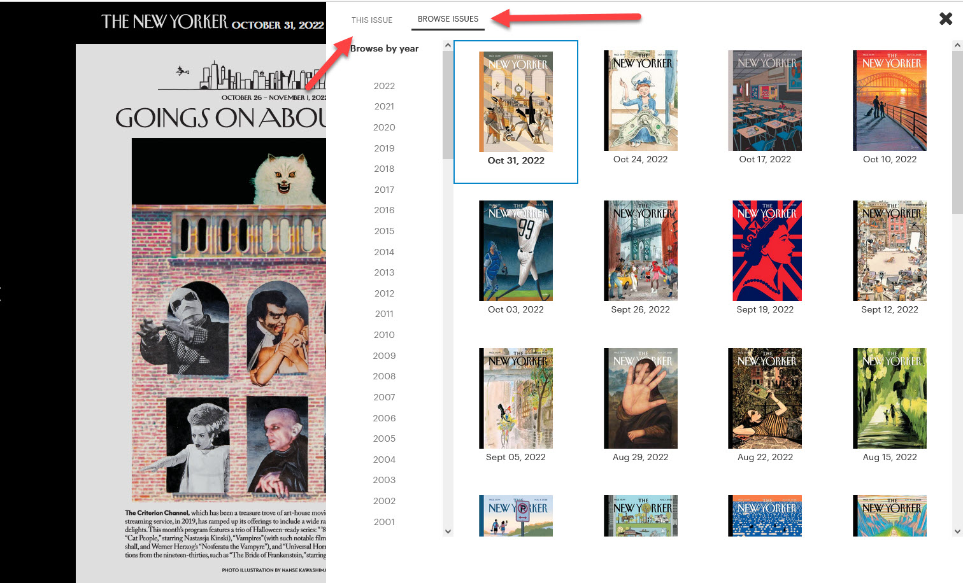Go to year 2003

pyautogui.click(x=384, y=480)
